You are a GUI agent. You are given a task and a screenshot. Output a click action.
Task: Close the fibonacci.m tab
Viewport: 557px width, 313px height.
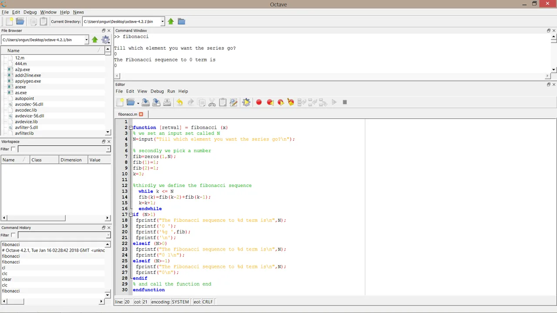[x=141, y=114]
